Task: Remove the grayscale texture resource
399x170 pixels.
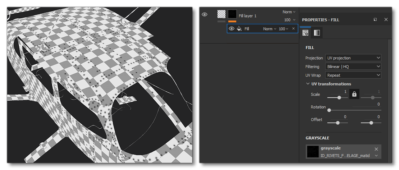Action: pyautogui.click(x=376, y=149)
